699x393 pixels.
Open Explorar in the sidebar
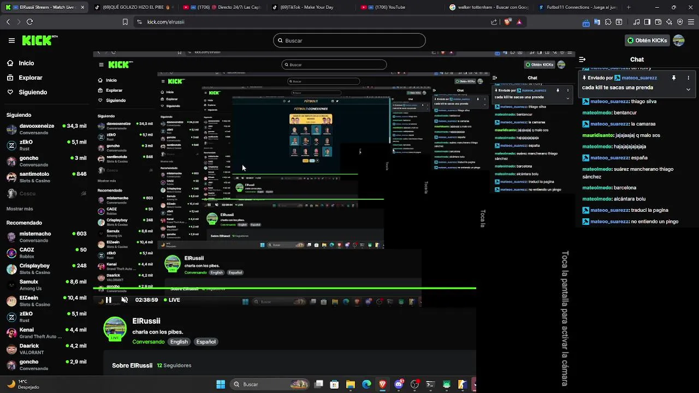tap(30, 78)
